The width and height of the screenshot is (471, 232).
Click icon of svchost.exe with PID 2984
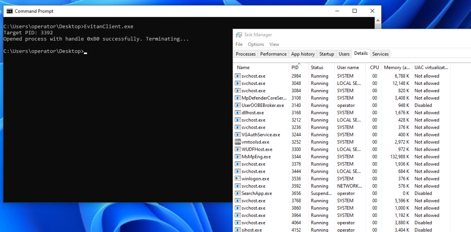(x=238, y=76)
